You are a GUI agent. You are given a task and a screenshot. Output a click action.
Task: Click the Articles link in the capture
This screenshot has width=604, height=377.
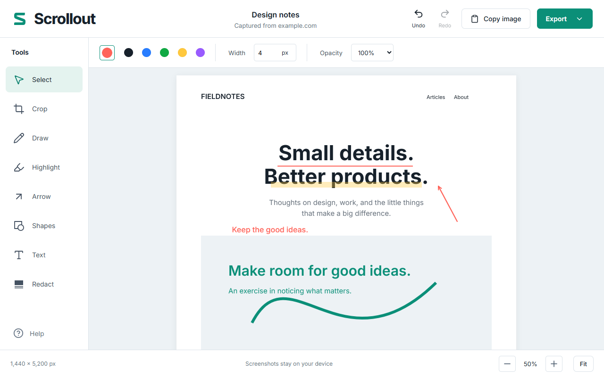coord(436,97)
